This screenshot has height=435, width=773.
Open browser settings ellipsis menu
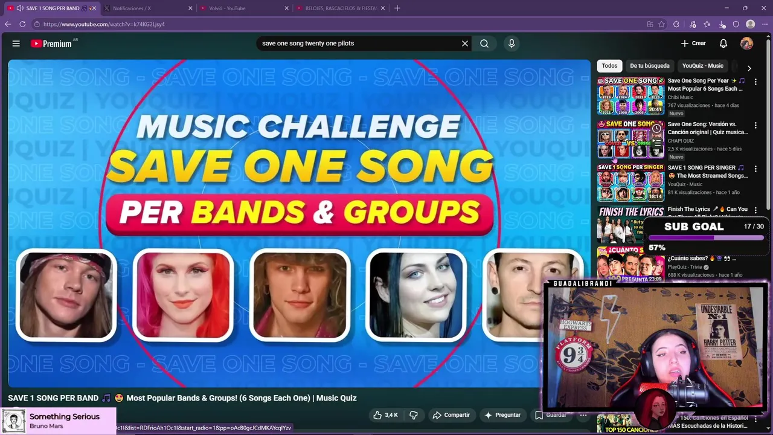[765, 24]
